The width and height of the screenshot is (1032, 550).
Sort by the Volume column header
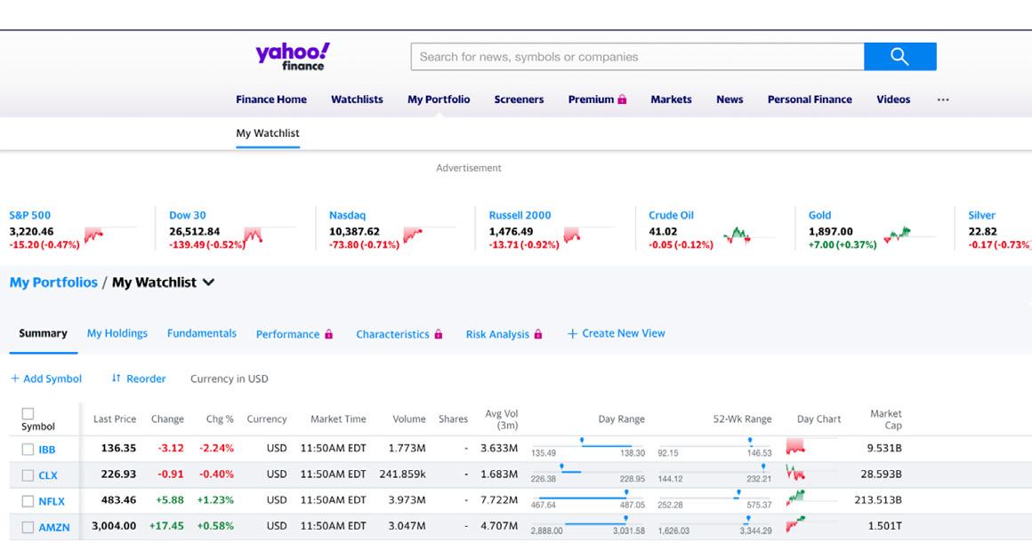tap(408, 418)
